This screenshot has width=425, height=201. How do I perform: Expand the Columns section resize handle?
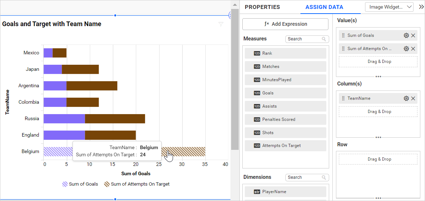tap(378, 137)
